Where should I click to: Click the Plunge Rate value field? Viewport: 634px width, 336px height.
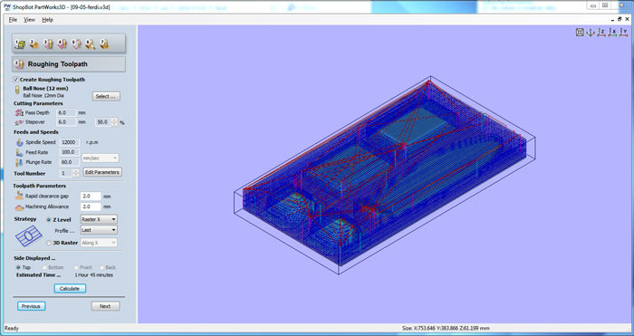[x=69, y=162]
